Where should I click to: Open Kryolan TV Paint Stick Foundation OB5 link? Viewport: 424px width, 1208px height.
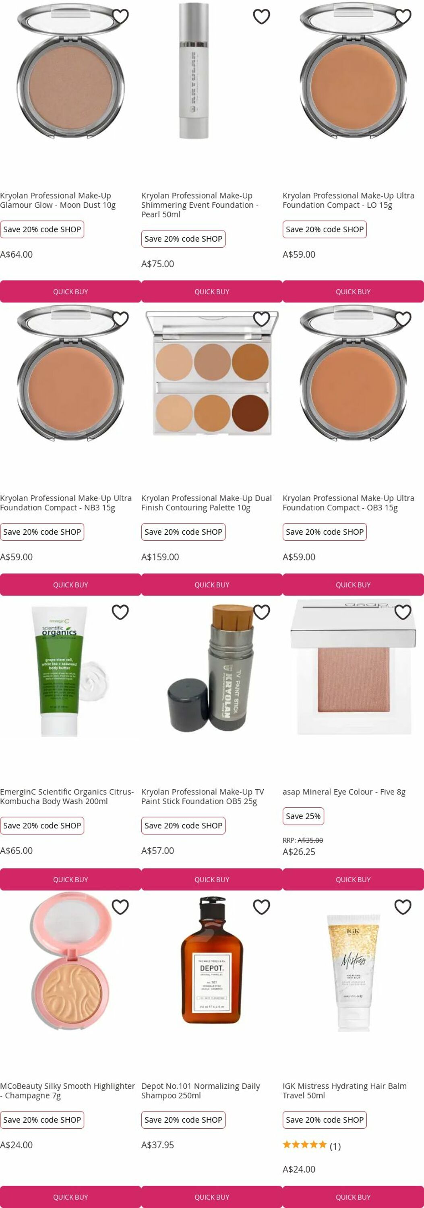pos(203,796)
